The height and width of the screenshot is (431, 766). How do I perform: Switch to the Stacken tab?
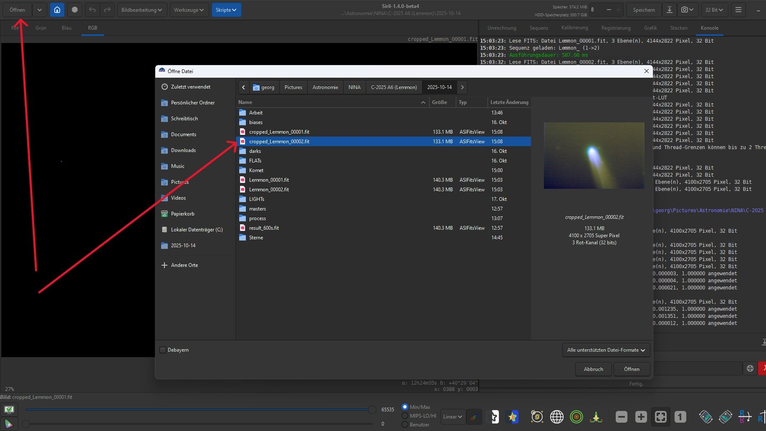point(678,28)
